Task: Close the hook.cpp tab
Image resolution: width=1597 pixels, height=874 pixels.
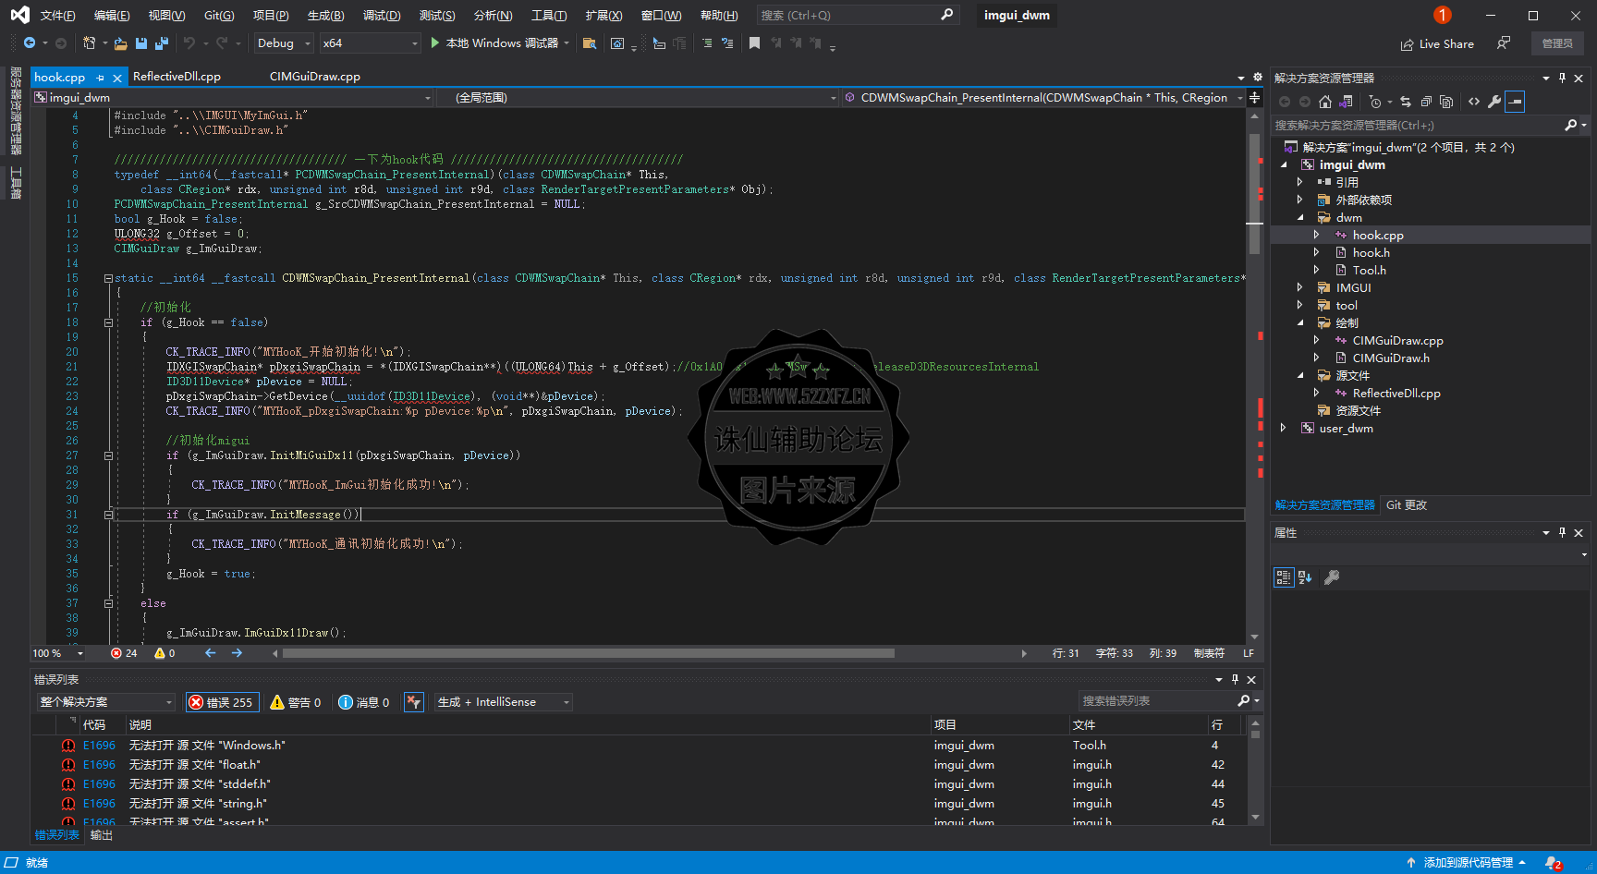Action: [117, 78]
